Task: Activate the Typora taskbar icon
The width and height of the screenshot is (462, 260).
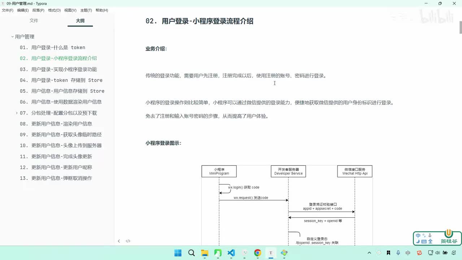Action: point(271,253)
